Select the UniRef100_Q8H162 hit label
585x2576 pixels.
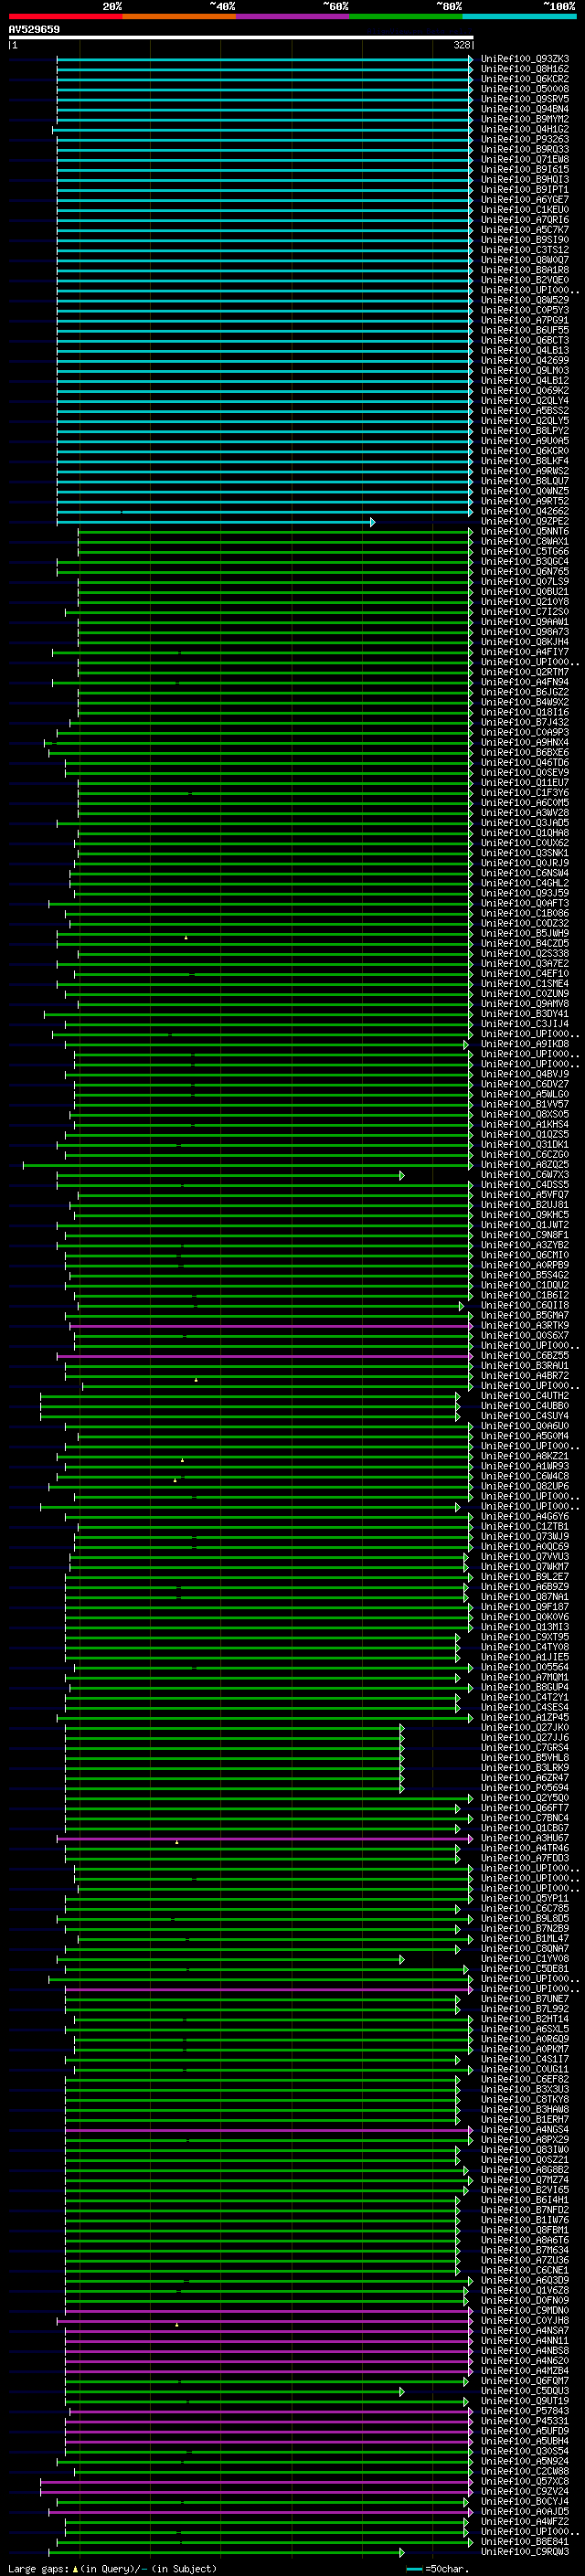click(525, 69)
